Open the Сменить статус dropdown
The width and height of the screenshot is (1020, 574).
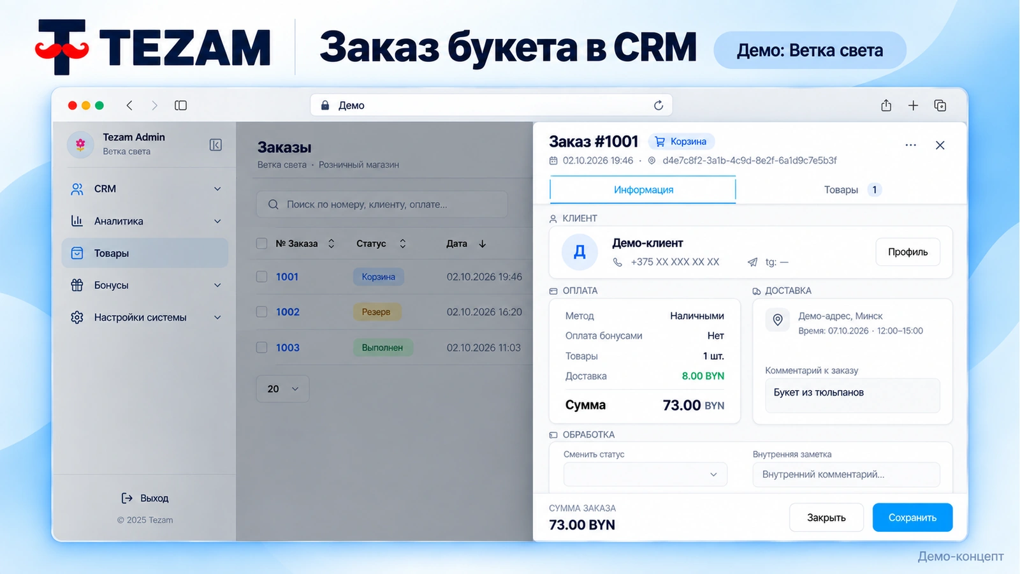click(x=645, y=474)
